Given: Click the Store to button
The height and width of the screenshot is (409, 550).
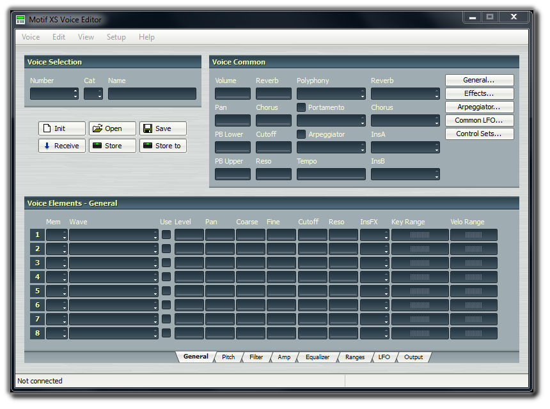Looking at the screenshot, I should tap(162, 146).
